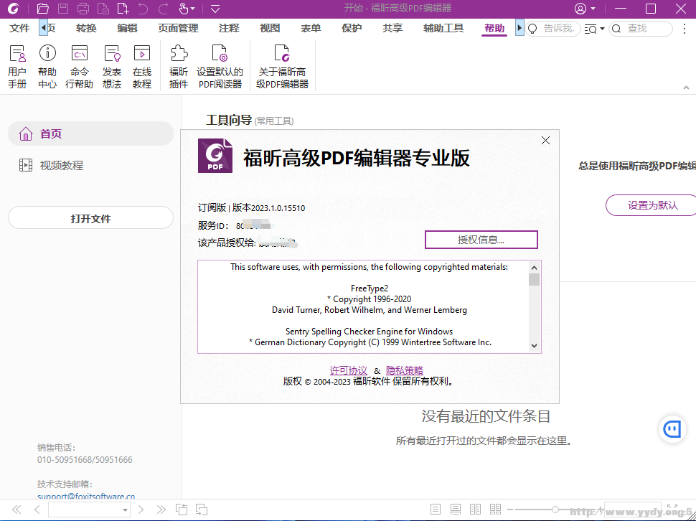696x521 pixels.
Task: Open customize quick access toolbar dropdown
Action: 215,9
